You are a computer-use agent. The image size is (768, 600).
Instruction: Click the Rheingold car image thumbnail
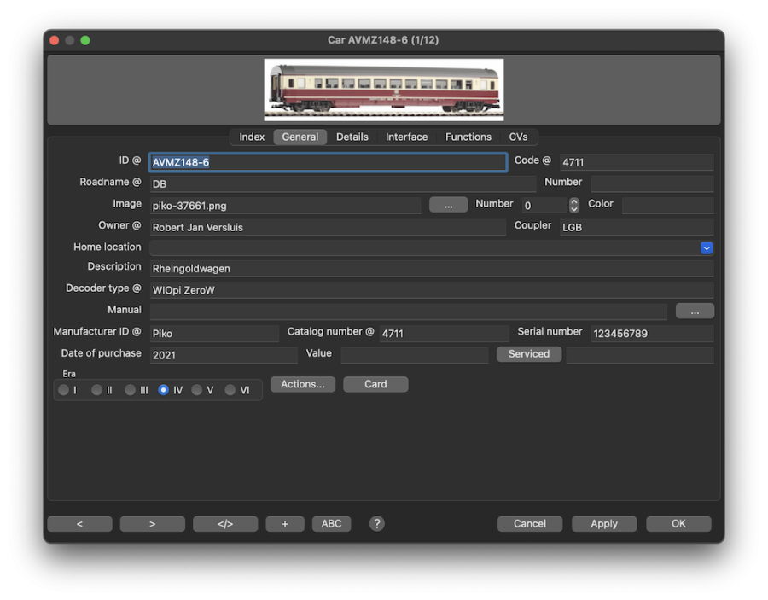383,90
